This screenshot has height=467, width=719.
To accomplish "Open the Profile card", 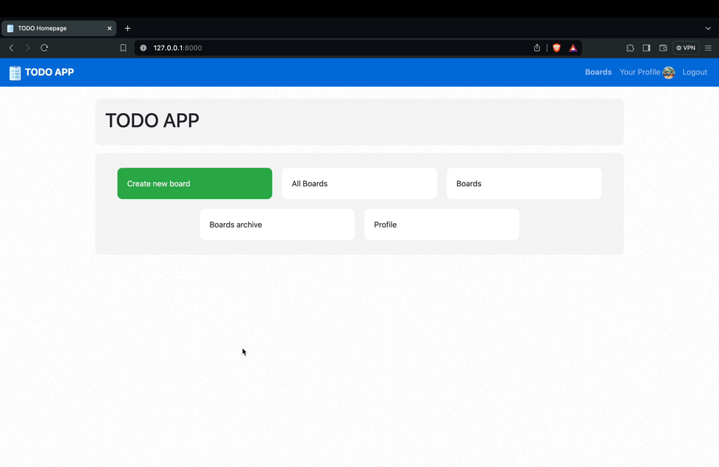I will [442, 225].
